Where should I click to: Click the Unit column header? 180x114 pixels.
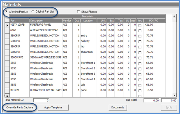102,21
